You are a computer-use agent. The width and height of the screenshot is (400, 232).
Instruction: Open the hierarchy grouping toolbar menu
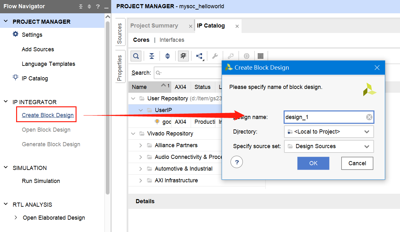[200, 56]
